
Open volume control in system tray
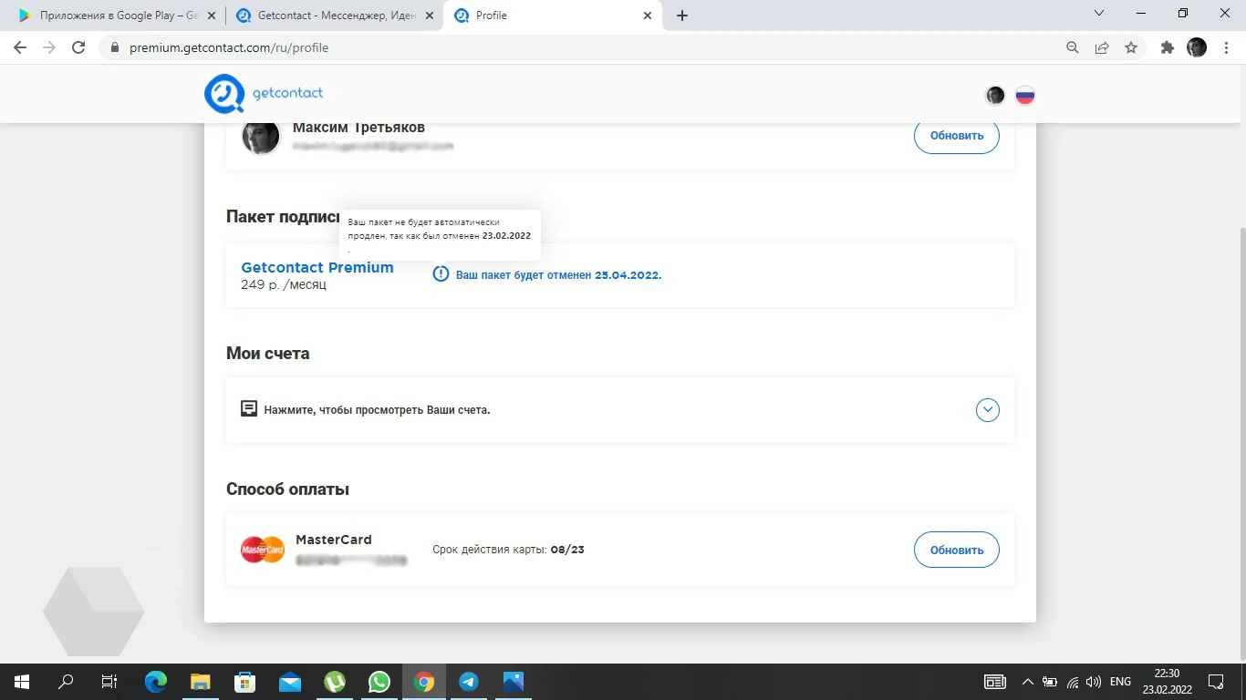[x=1094, y=682]
